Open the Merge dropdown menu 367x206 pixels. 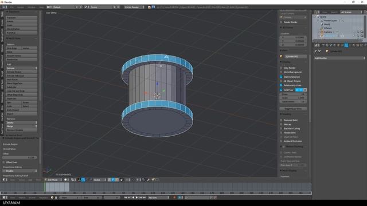[x=22, y=126]
